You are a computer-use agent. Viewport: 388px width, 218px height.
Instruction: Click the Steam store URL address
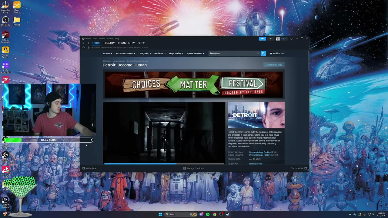point(119,48)
